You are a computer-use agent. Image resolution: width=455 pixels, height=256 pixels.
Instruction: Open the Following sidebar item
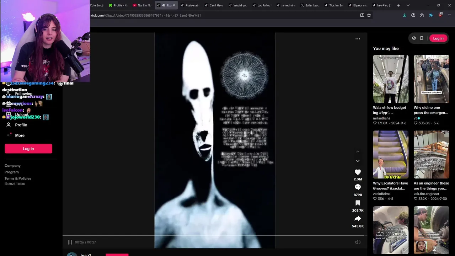pos(23,94)
